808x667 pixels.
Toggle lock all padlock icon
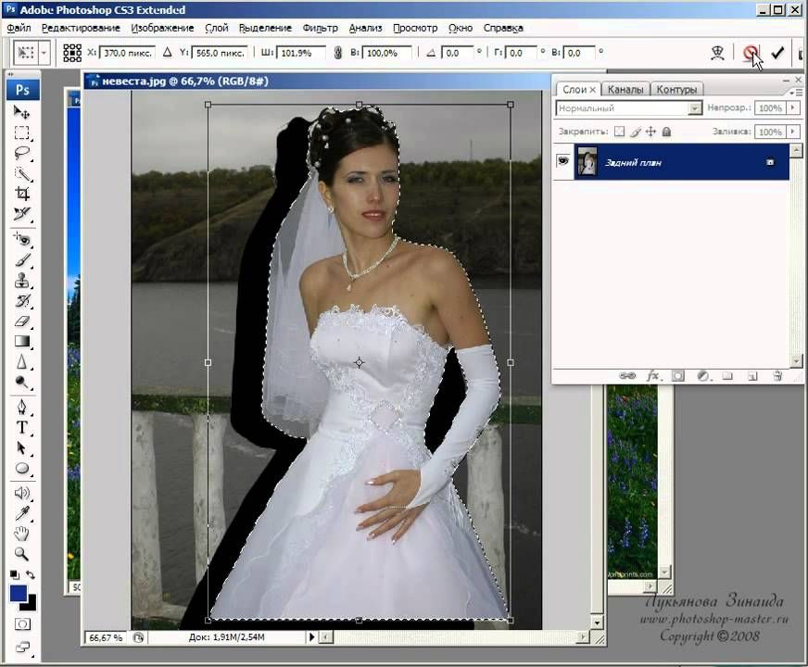666,132
